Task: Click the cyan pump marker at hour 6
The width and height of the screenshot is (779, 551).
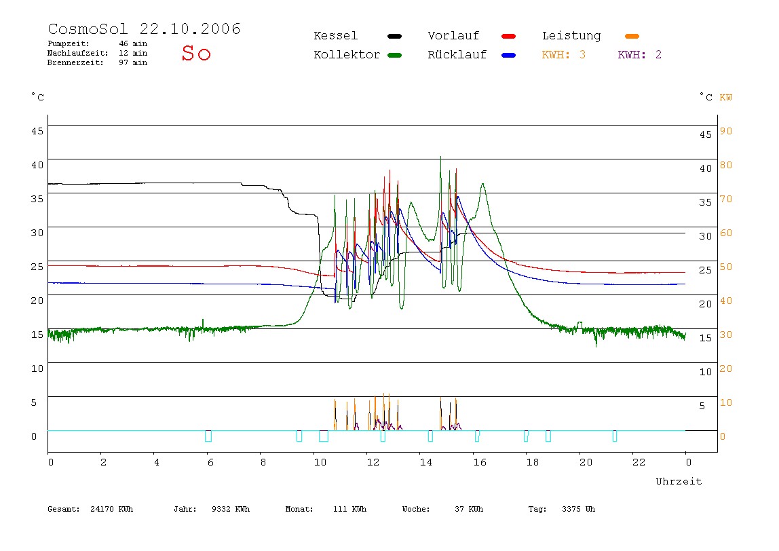Action: coord(208,436)
